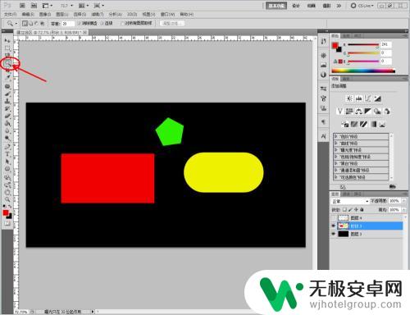Toggle lock all in Layers panel
This screenshot has width=410, height=315.
pyautogui.click(x=362, y=210)
